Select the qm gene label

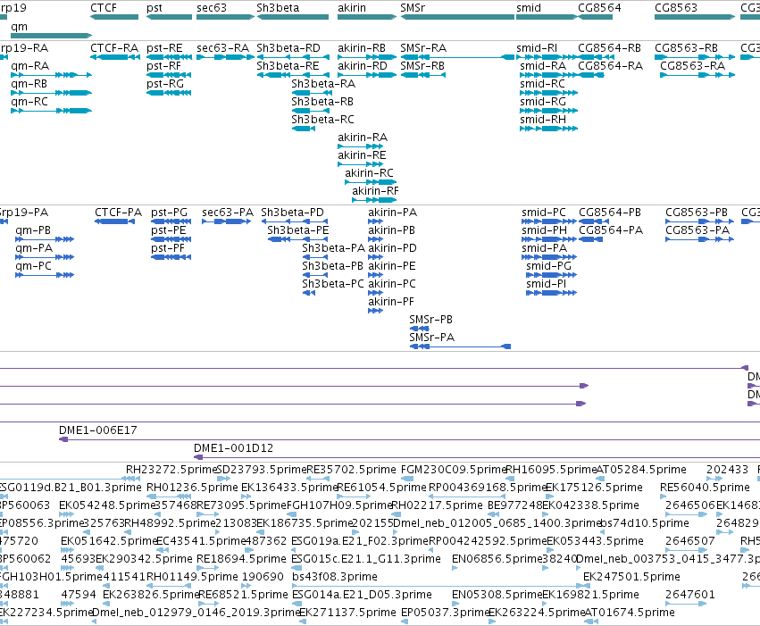19,27
